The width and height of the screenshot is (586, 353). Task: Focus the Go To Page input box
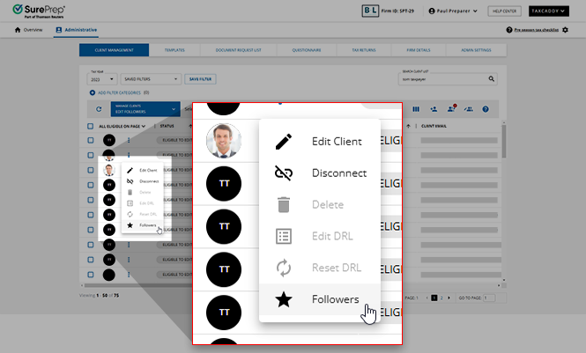[489, 298]
